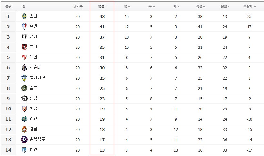Sort by 패 losses column header
264x156 pixels.
[x=176, y=6]
